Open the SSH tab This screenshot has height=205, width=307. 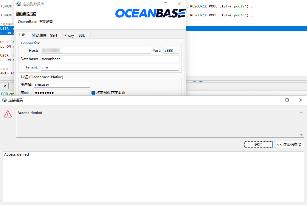(x=53, y=35)
